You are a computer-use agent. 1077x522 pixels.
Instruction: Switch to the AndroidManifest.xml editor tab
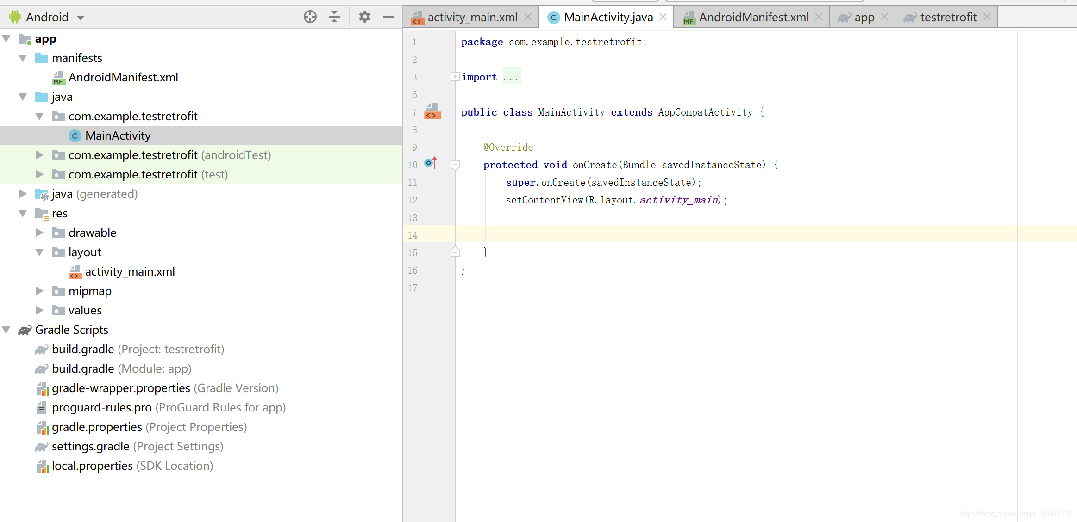[753, 17]
